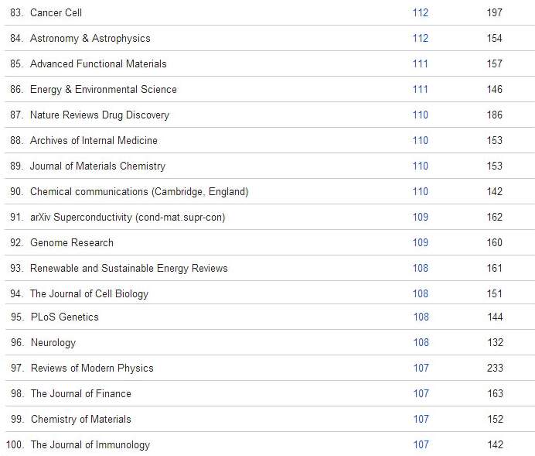Open Renewable and Sustainable Energy Reviews h5-index

421,268
